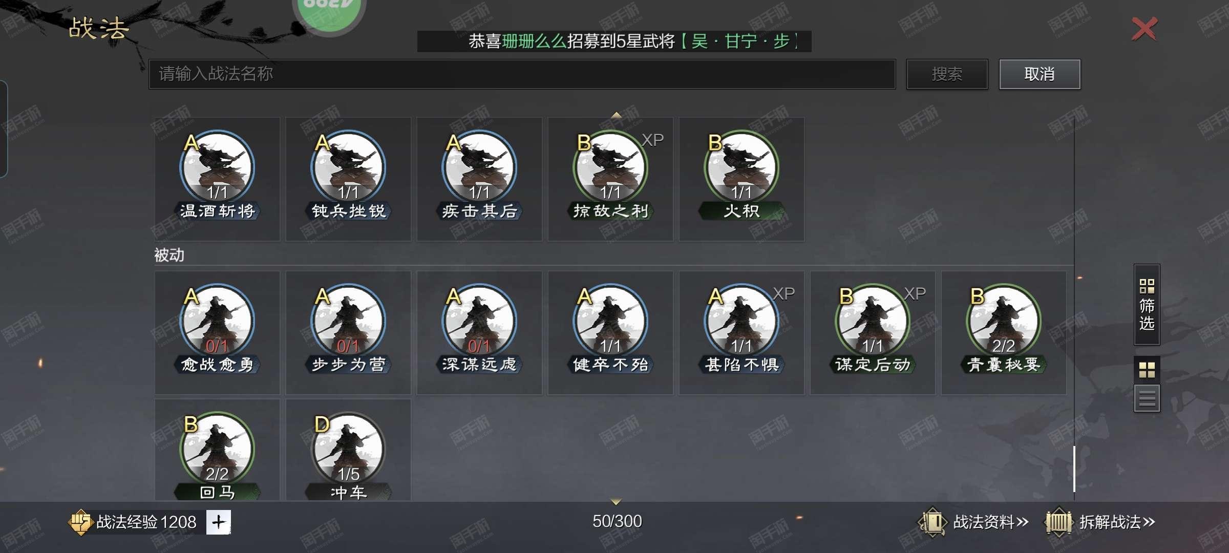The height and width of the screenshot is (553, 1229).
Task: Select the 温酒斩将 tactic icon
Action: pos(217,179)
